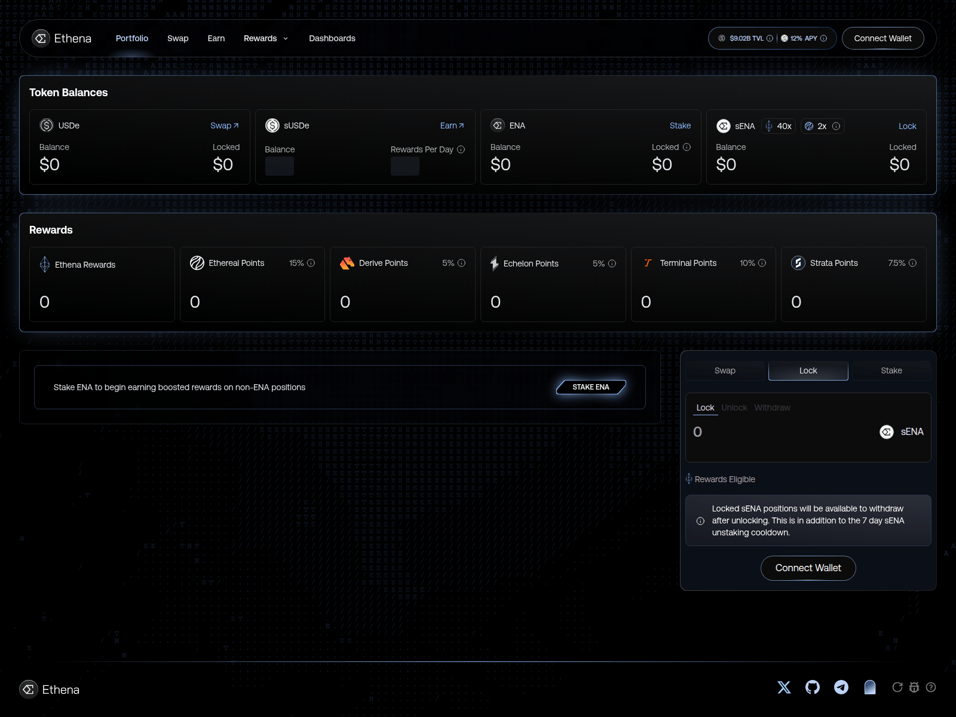Screen dimensions: 956x717
Task: Open the Earn nav item in header
Action: click(x=216, y=38)
